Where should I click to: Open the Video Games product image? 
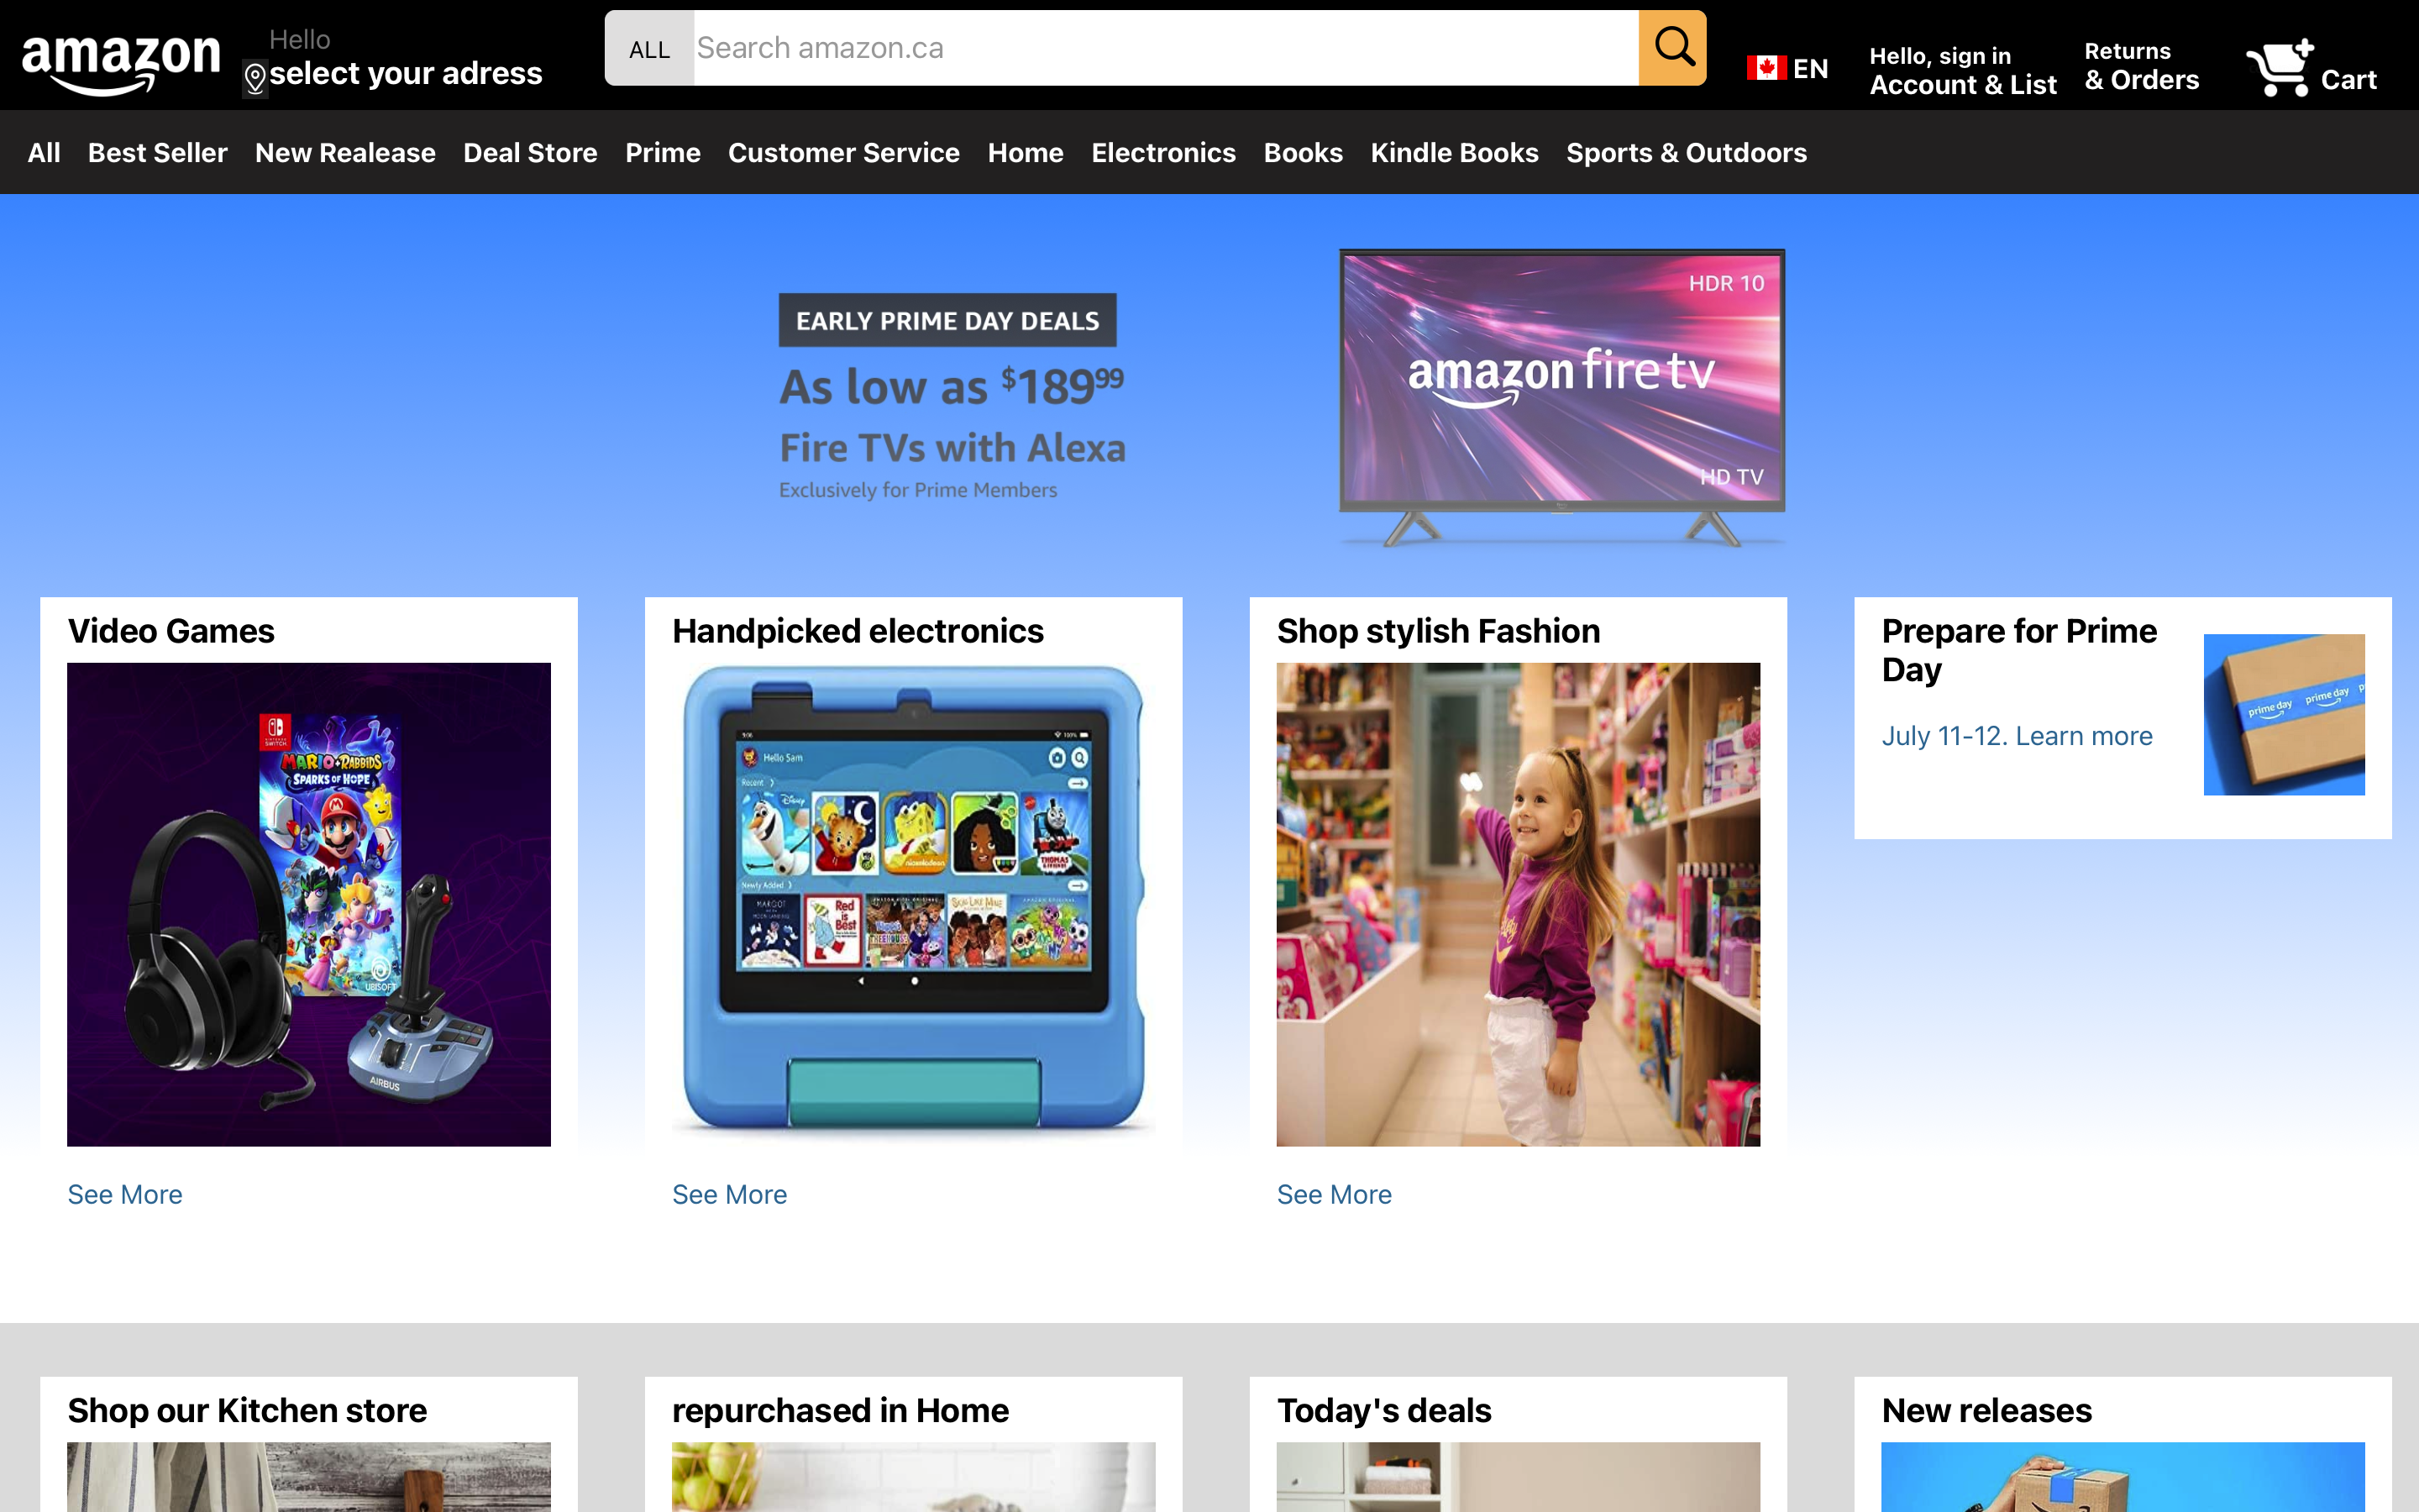point(309,904)
